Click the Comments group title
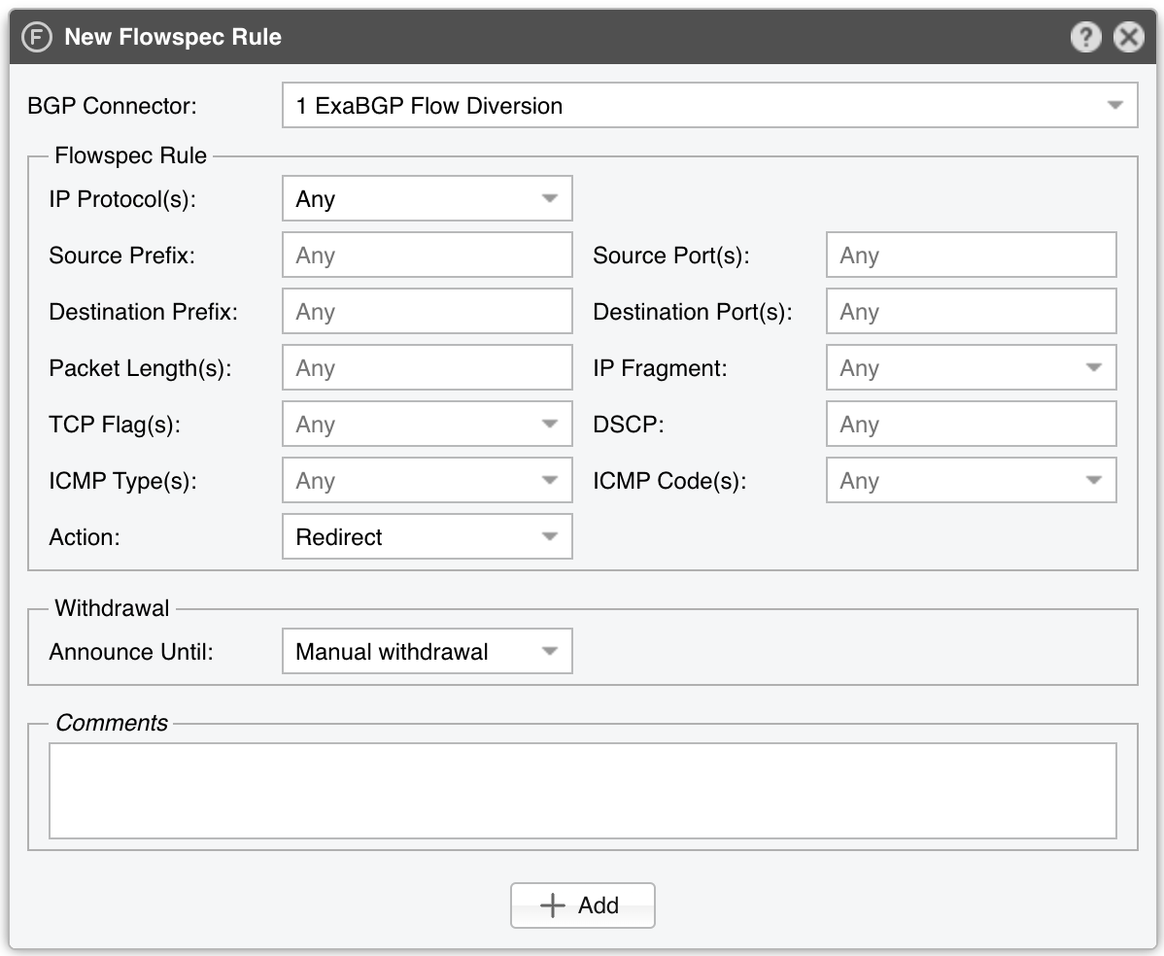 112,722
